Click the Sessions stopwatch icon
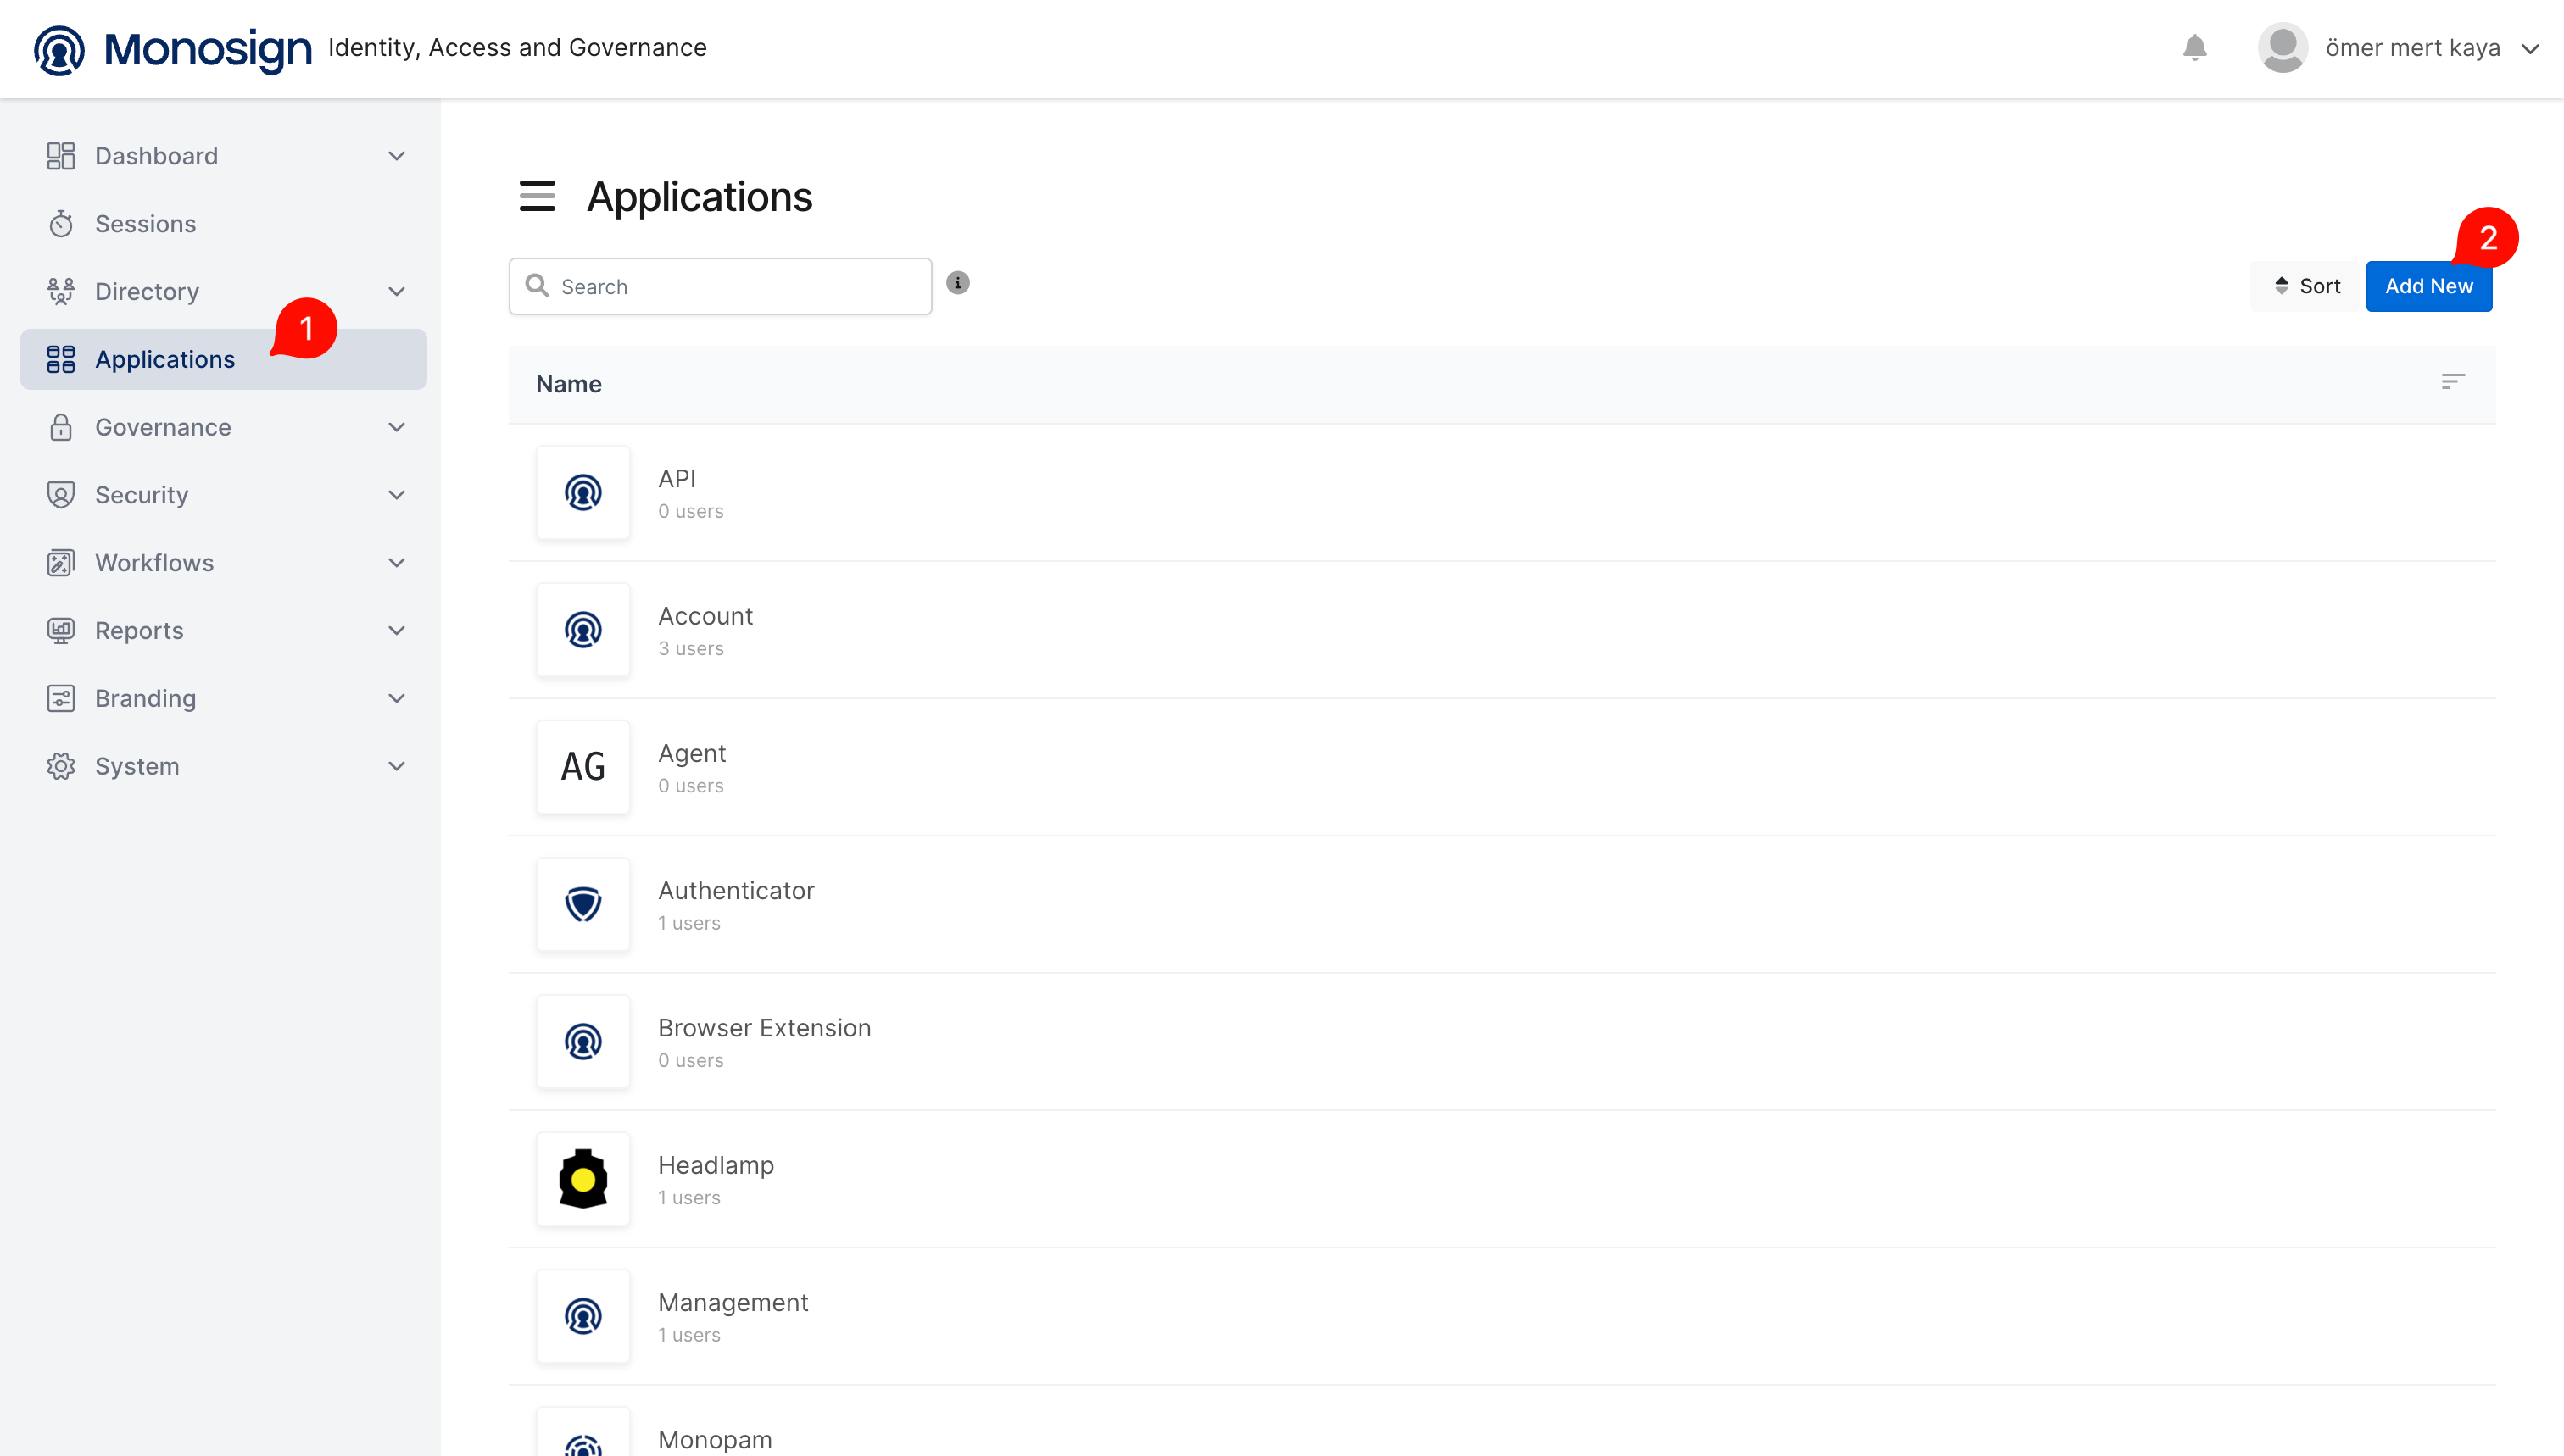Image resolution: width=2564 pixels, height=1456 pixels. (61, 224)
